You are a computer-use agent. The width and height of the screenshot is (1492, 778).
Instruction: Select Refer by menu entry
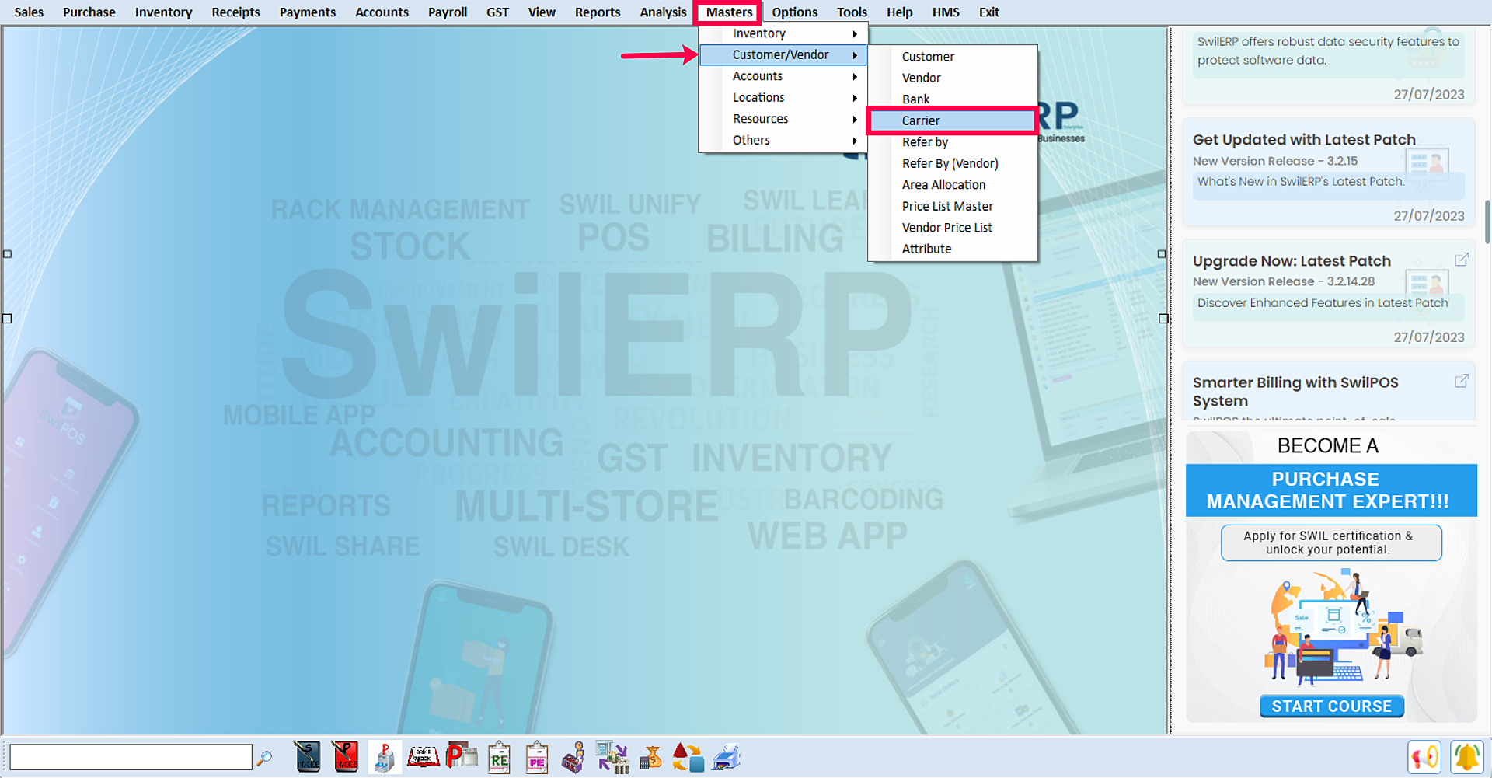pyautogui.click(x=953, y=142)
